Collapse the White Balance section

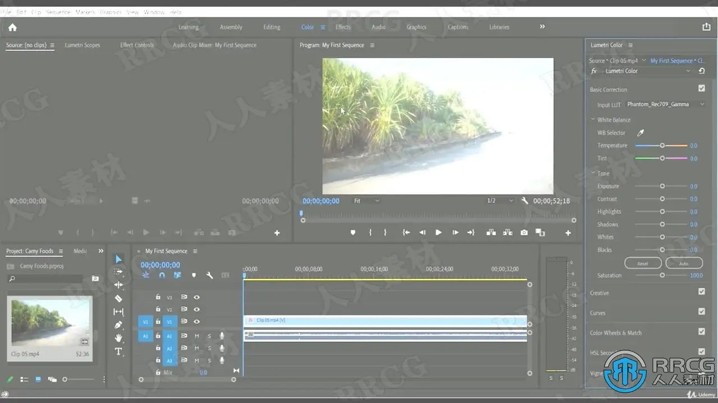593,120
